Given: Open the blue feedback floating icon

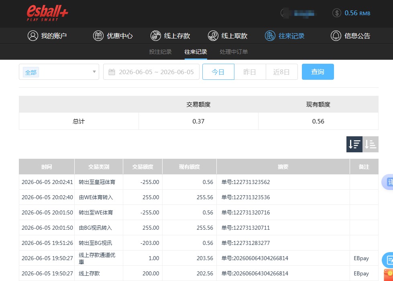Looking at the screenshot, I should (x=388, y=260).
